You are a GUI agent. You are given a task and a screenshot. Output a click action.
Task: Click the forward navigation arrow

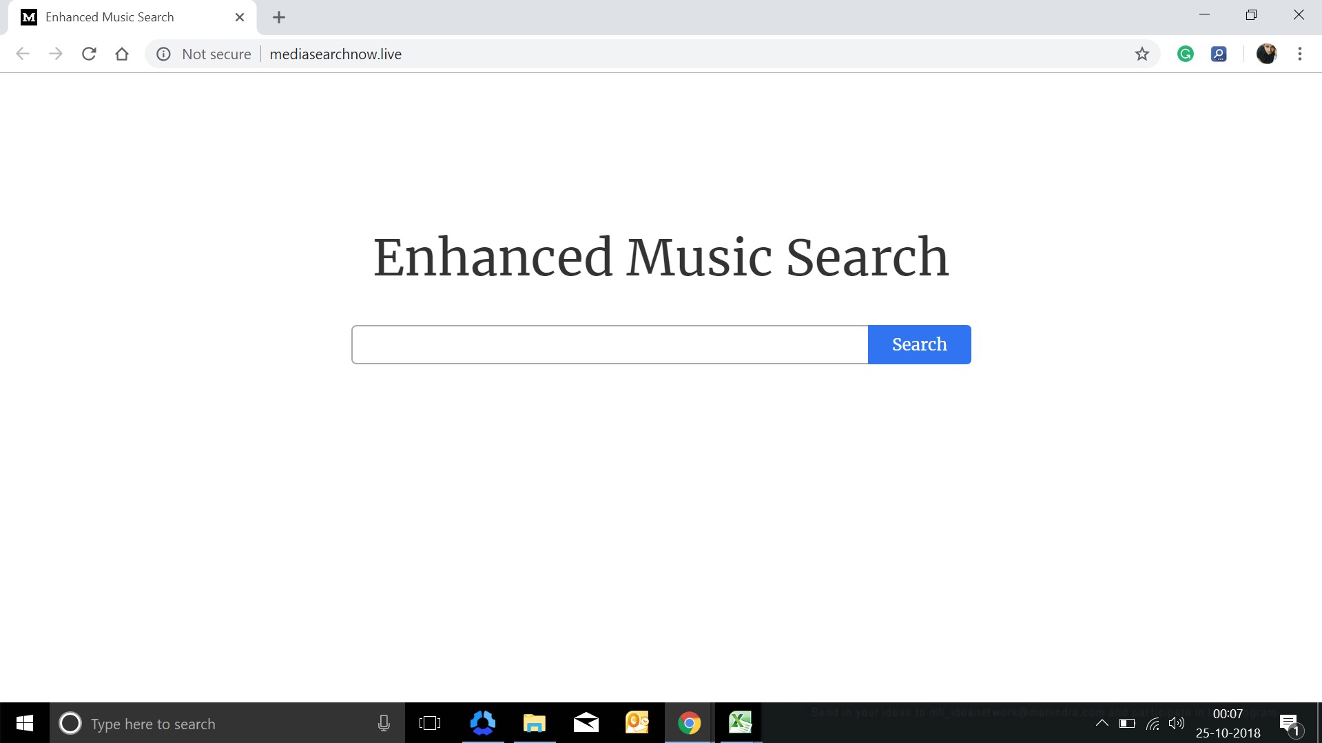56,54
